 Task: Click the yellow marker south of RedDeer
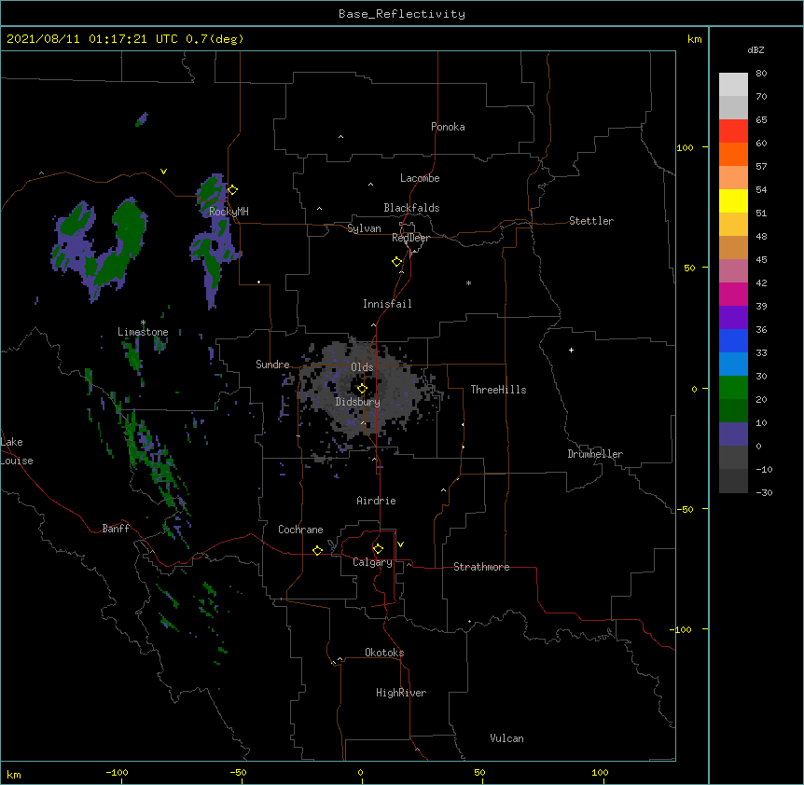coord(396,262)
